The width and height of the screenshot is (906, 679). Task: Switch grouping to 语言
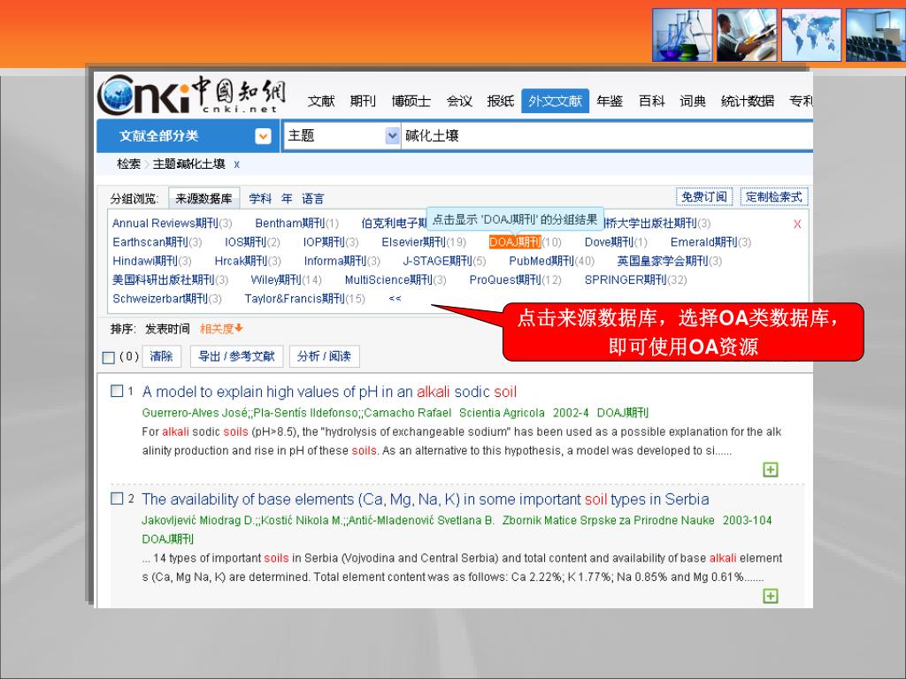coord(312,199)
